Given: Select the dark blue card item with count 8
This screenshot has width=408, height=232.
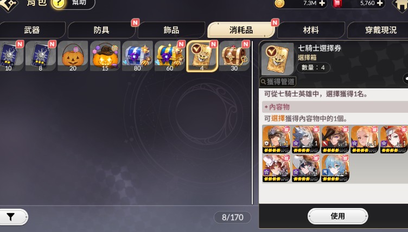Looking at the screenshot, I should tap(41, 56).
